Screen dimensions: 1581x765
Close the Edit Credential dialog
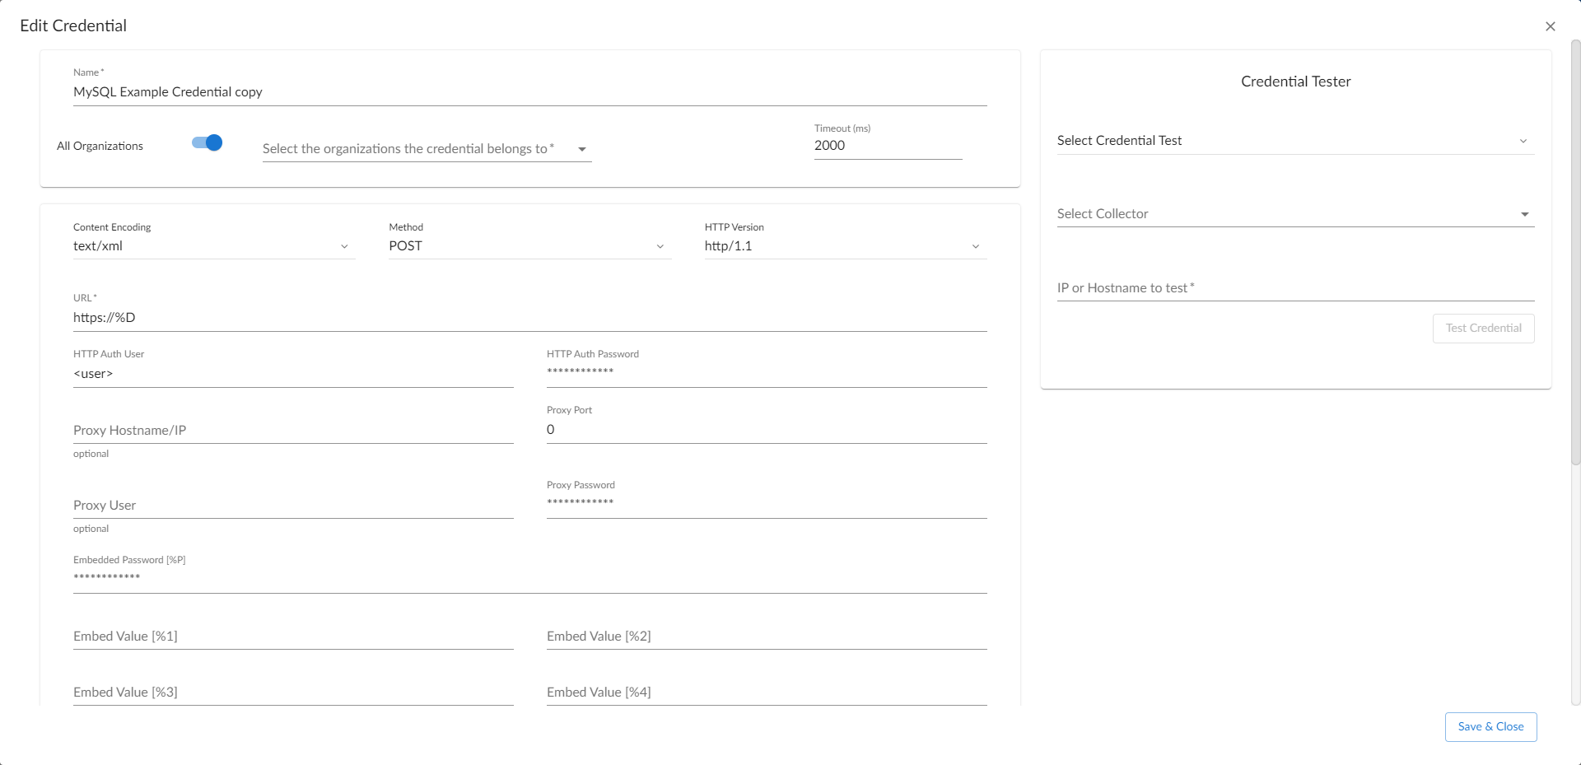[x=1550, y=26]
